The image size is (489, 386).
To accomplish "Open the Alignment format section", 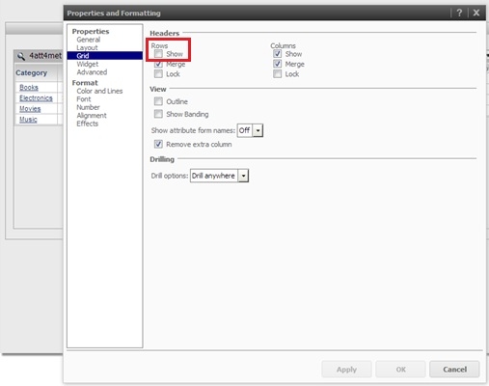I will coord(92,116).
